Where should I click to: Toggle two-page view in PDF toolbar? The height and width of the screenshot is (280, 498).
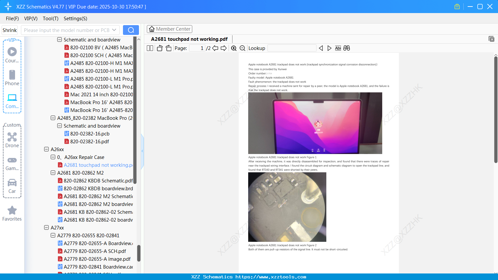[x=150, y=48]
